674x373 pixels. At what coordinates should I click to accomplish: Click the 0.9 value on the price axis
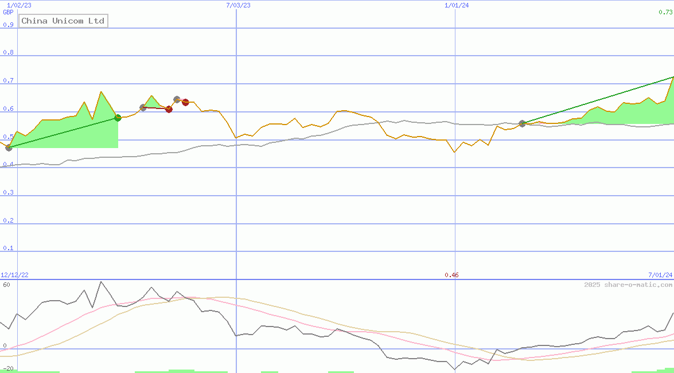[x=7, y=25]
